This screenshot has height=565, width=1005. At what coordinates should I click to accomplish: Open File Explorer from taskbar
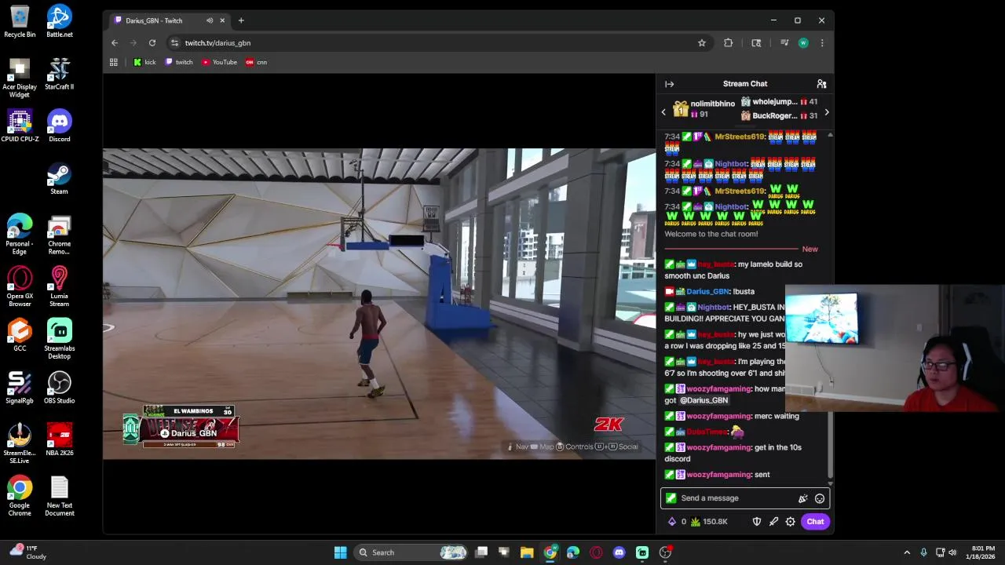(x=527, y=552)
